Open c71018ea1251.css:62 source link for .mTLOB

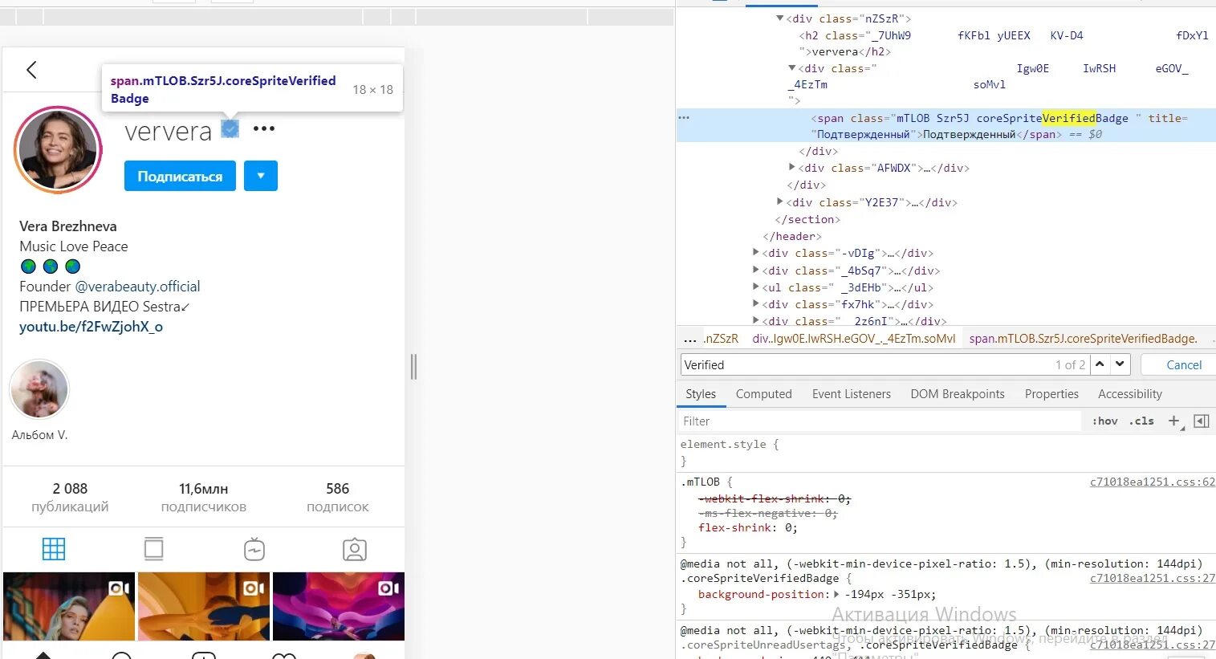[x=1153, y=482]
